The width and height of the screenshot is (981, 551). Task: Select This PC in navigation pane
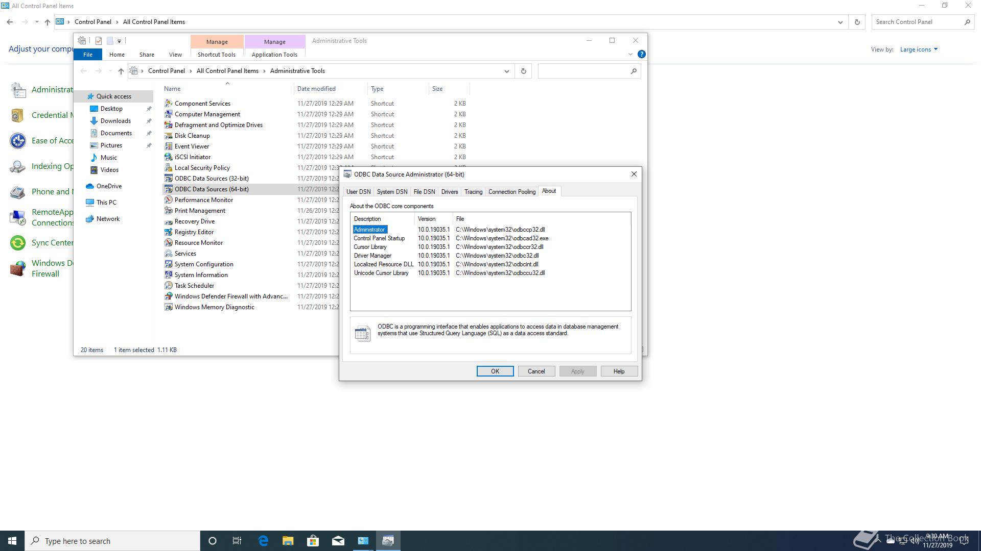click(106, 203)
